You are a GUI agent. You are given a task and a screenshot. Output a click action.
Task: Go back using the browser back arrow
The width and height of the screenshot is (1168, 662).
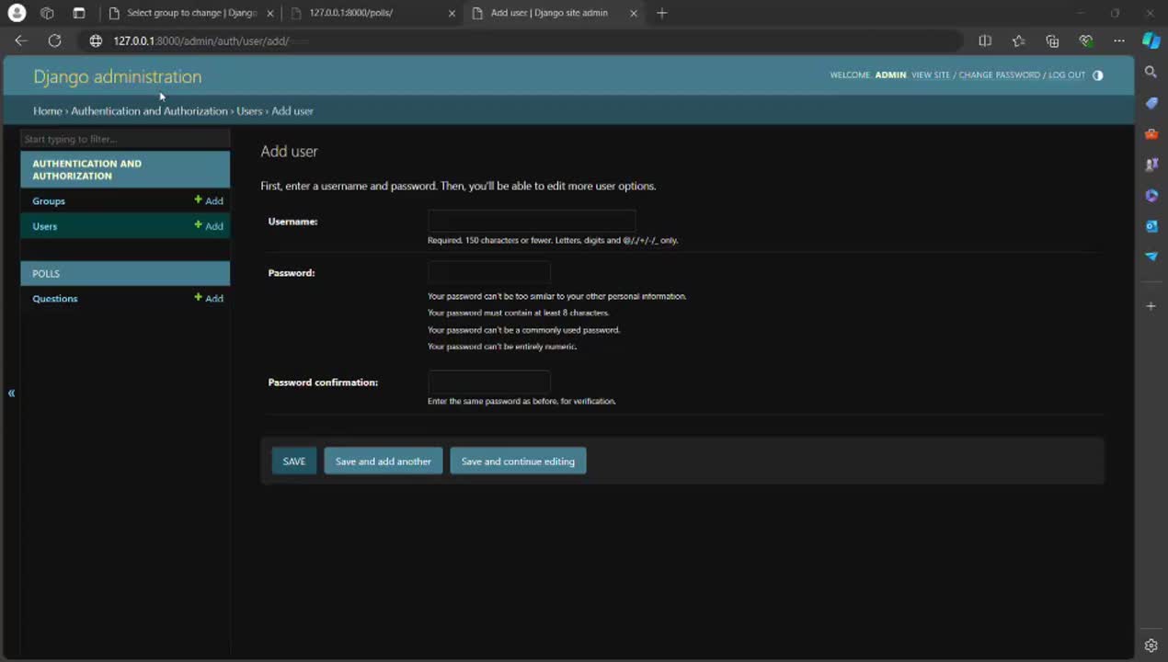click(x=21, y=40)
